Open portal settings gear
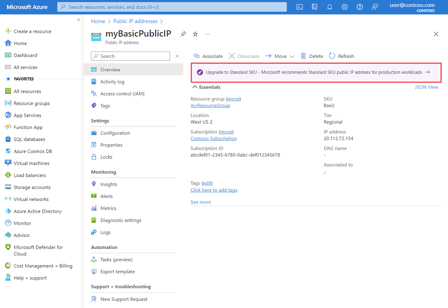This screenshot has height=308, width=448. tap(345, 7)
